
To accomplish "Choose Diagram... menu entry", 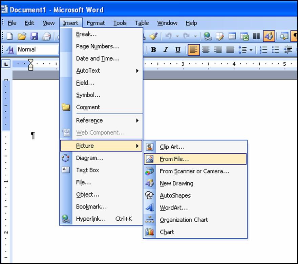I will pos(101,158).
